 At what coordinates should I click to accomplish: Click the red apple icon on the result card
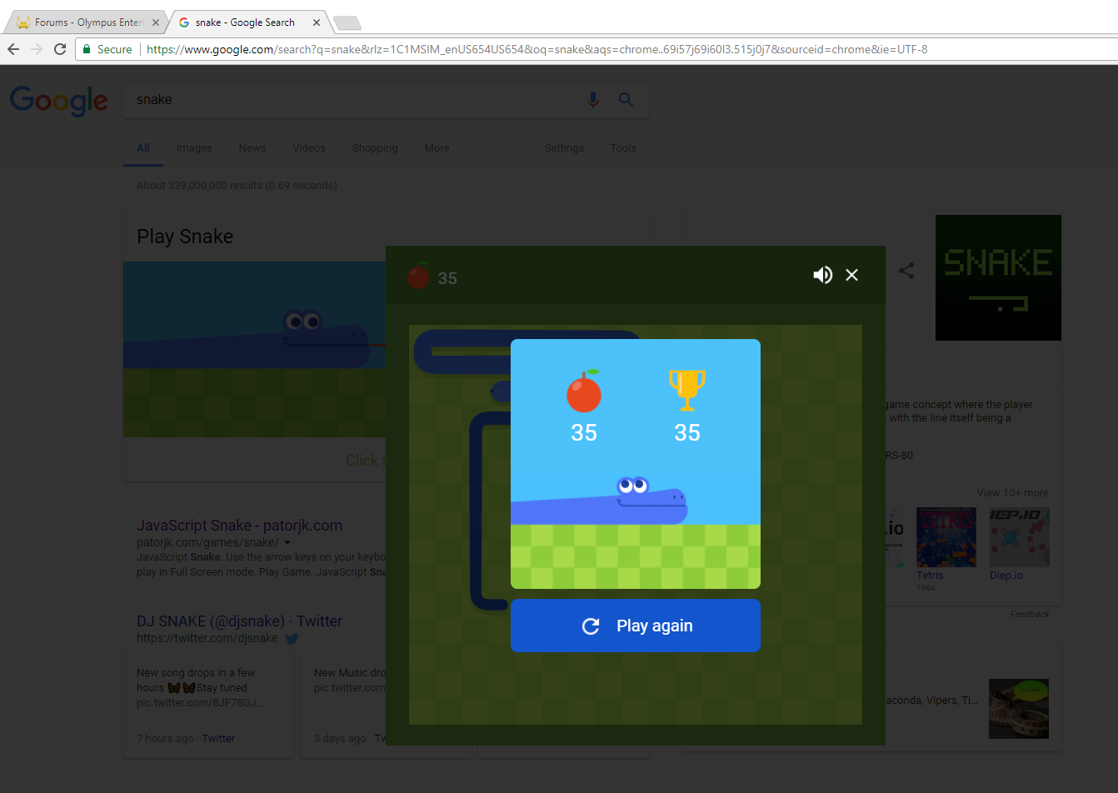584,391
